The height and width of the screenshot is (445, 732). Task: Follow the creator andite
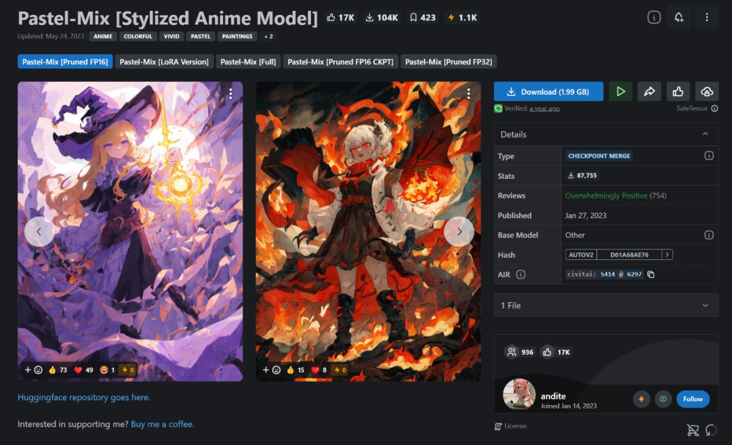pyautogui.click(x=693, y=399)
